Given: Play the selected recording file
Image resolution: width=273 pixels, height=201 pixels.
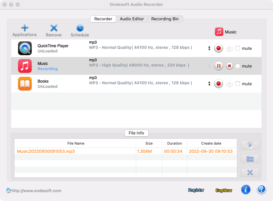Looking at the screenshot, I should coord(250,145).
